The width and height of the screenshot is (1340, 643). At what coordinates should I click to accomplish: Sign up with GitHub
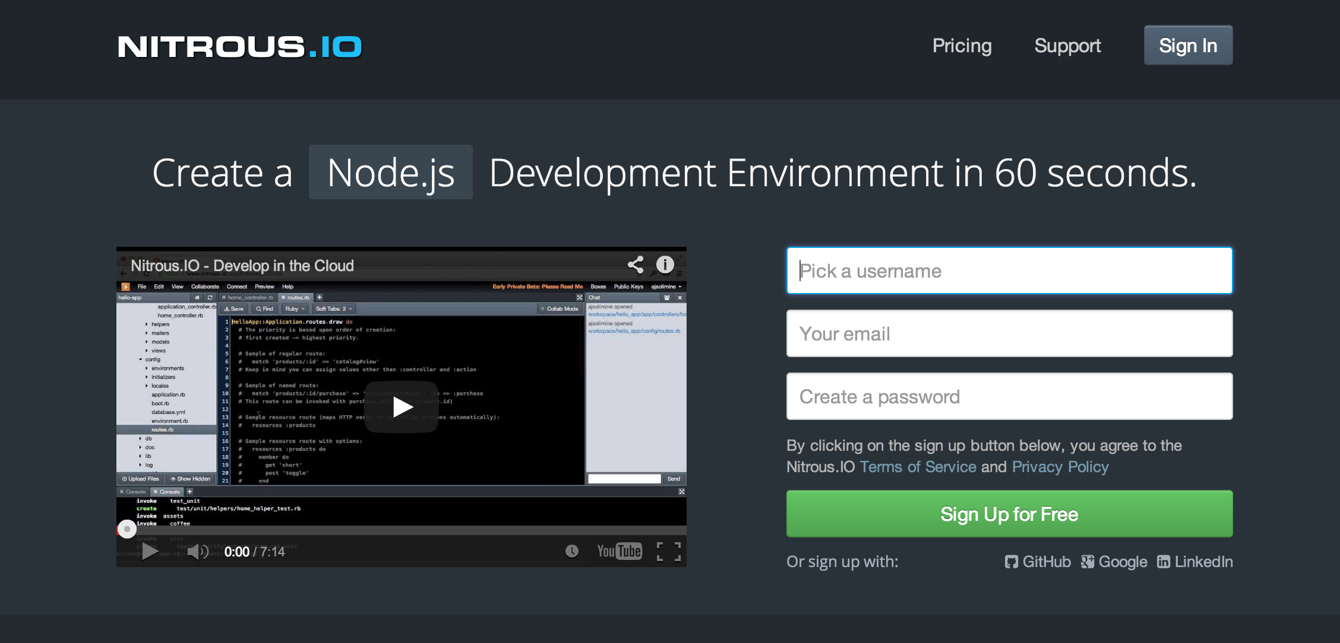[x=1038, y=562]
